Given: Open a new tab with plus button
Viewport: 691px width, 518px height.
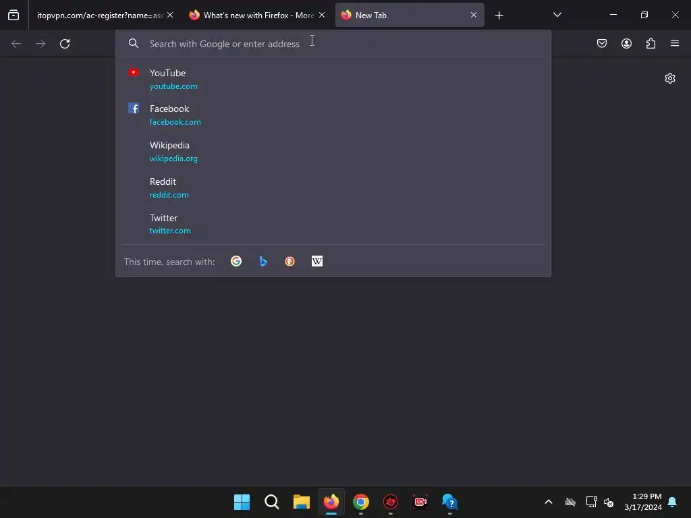Looking at the screenshot, I should (499, 16).
